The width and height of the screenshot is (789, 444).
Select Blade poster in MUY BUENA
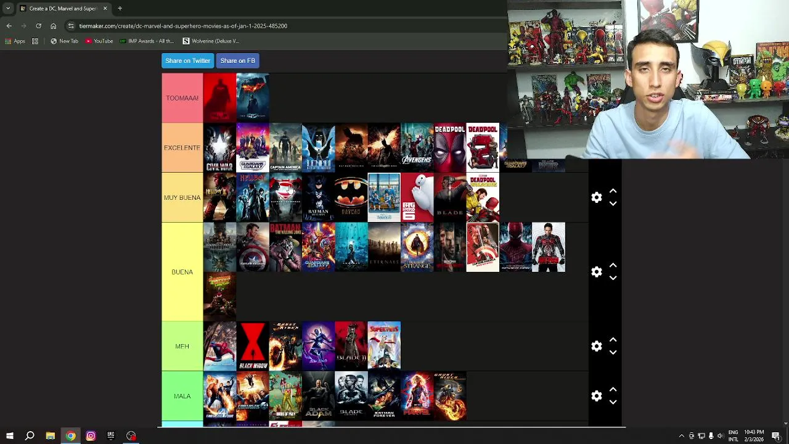[449, 197]
